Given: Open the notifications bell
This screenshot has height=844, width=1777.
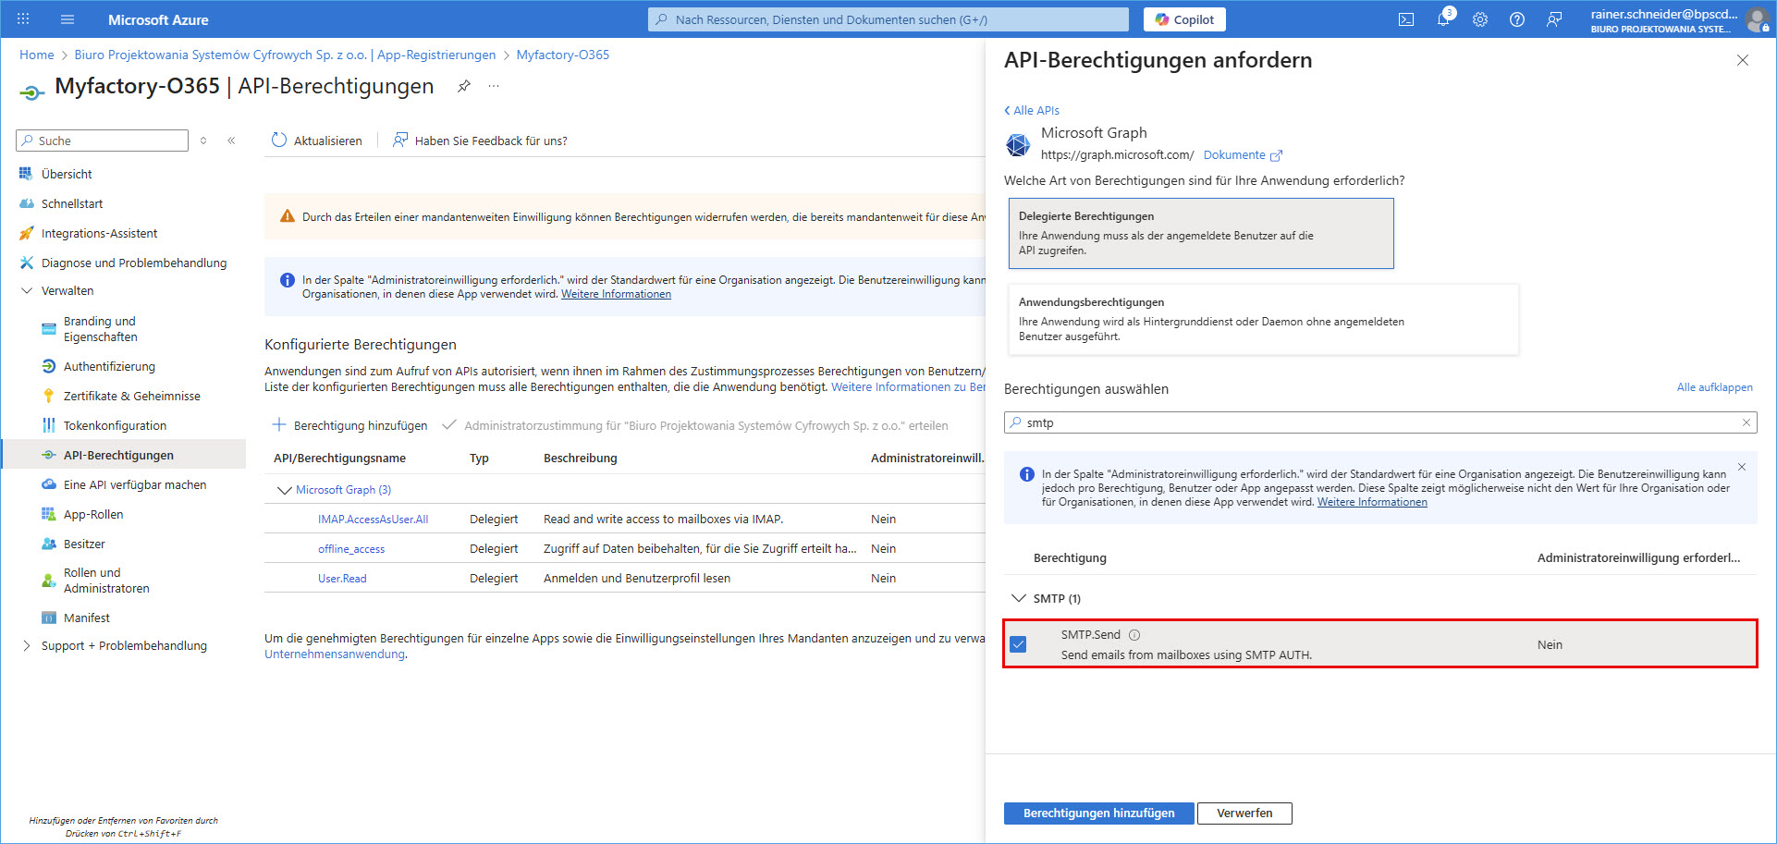Looking at the screenshot, I should tap(1443, 19).
